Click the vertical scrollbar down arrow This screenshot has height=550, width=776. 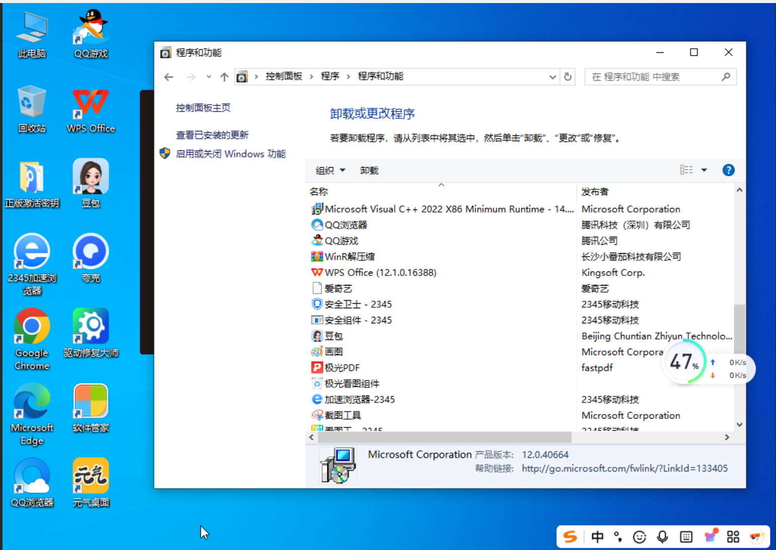click(739, 425)
